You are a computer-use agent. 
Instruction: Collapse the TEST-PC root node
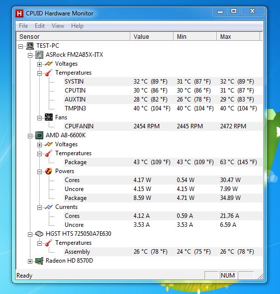pos(20,46)
